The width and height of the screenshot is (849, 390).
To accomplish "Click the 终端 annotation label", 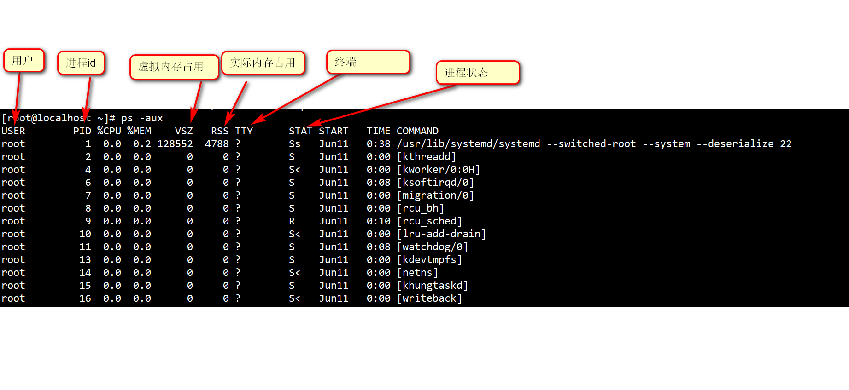I will click(368, 62).
